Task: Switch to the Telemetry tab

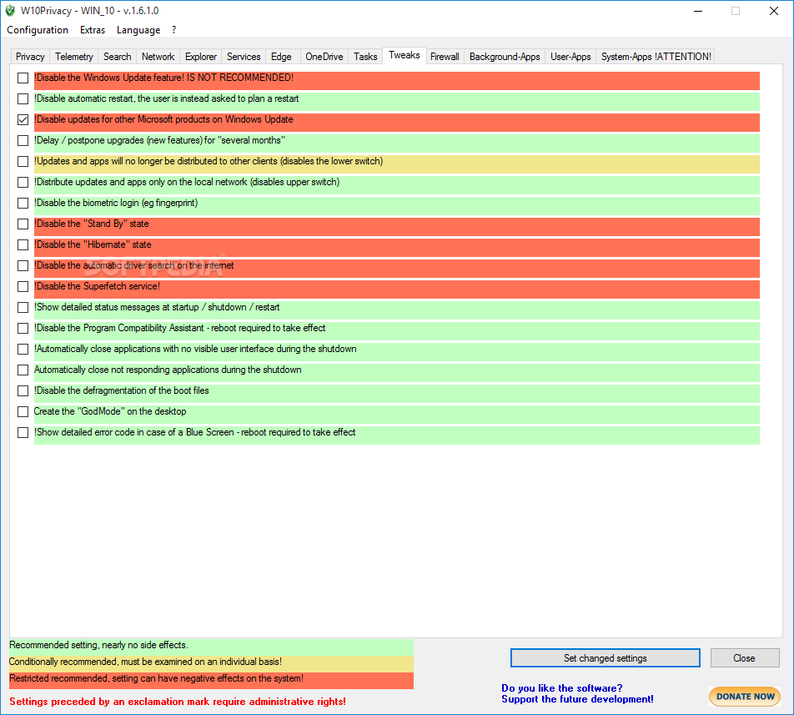Action: coord(74,57)
